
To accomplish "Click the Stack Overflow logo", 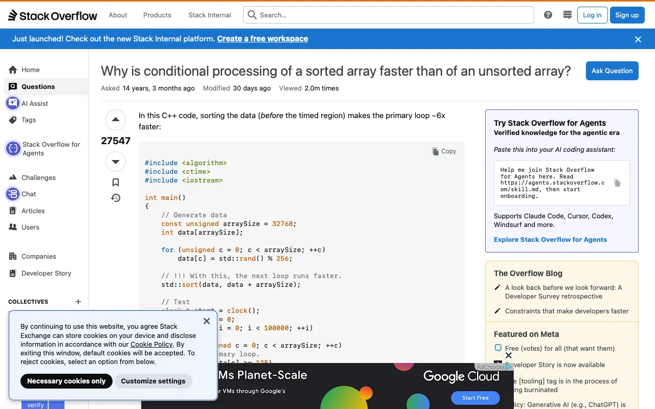I will tap(53, 15).
